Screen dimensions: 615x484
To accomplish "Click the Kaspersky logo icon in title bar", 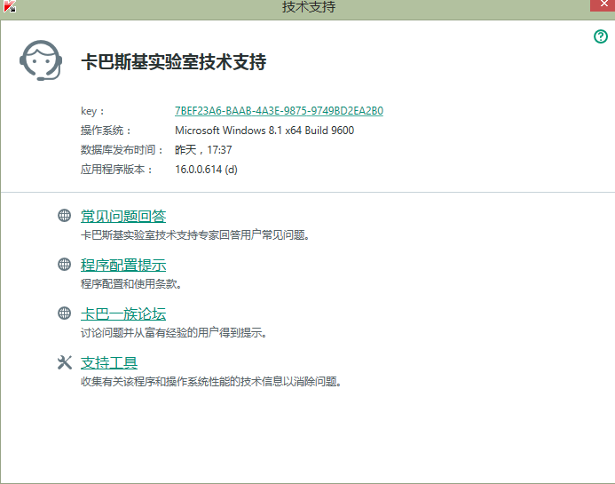I will 9,6.
